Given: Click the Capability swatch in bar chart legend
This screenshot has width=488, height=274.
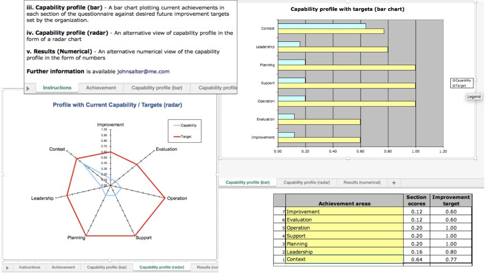Looking at the screenshot, I should pos(454,81).
